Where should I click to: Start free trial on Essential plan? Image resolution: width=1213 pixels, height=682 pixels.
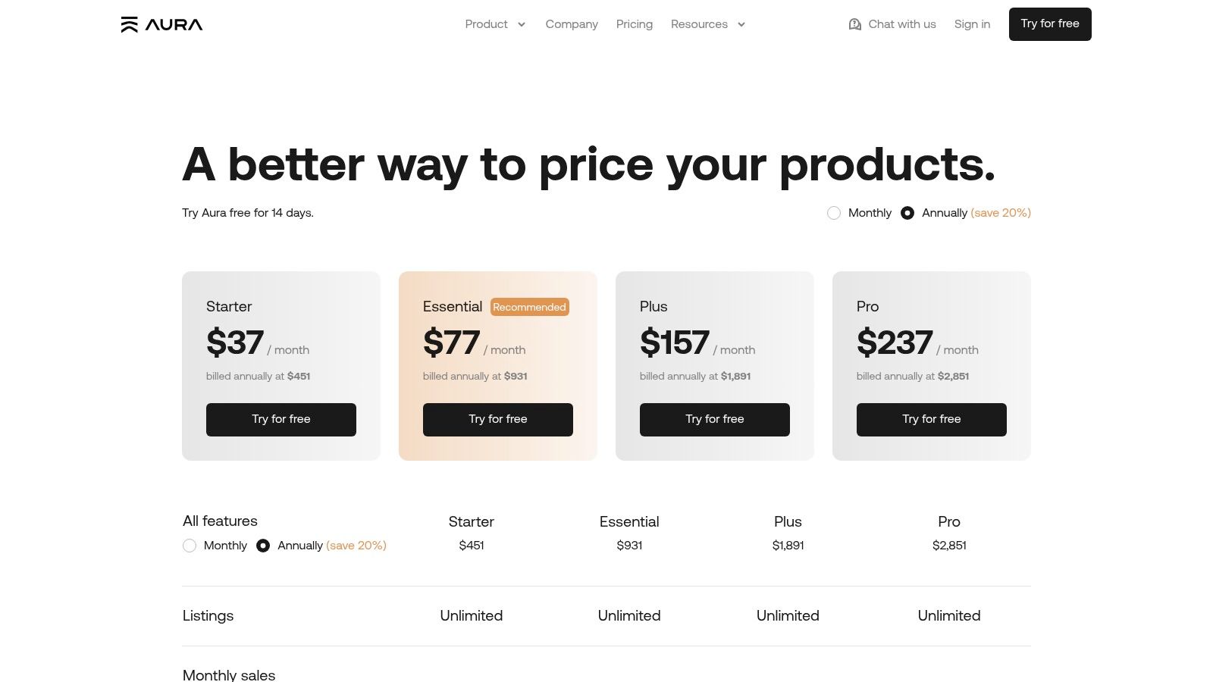click(x=498, y=420)
